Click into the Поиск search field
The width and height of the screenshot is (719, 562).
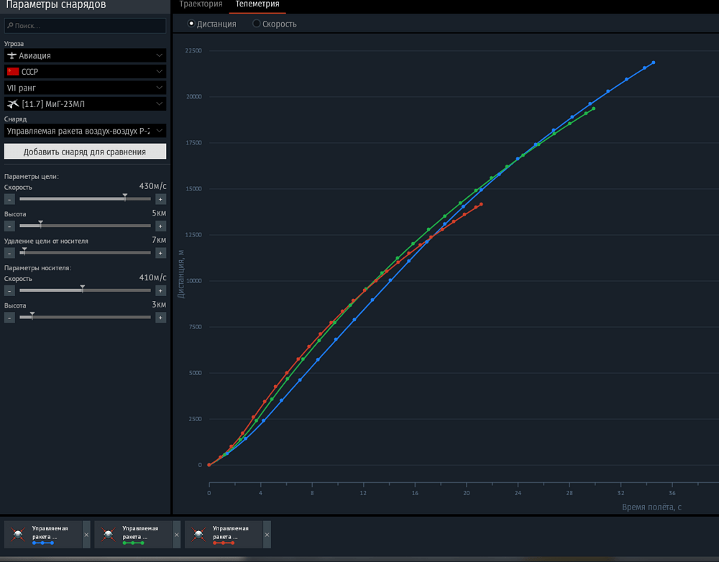pyautogui.click(x=86, y=26)
